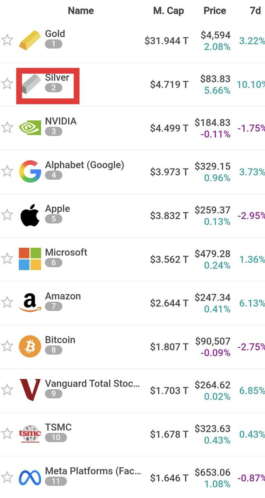265x498 pixels.
Task: Click the TSMC logo icon
Action: [30, 434]
